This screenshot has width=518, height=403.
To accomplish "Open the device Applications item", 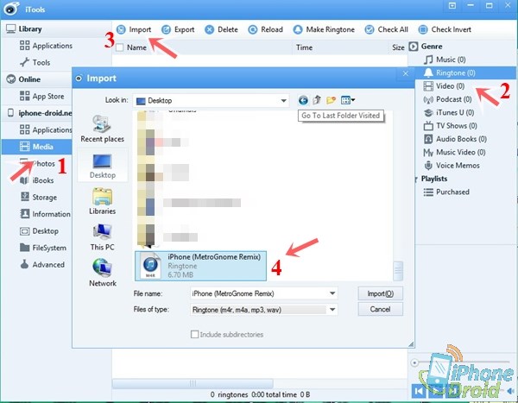I will (x=45, y=129).
